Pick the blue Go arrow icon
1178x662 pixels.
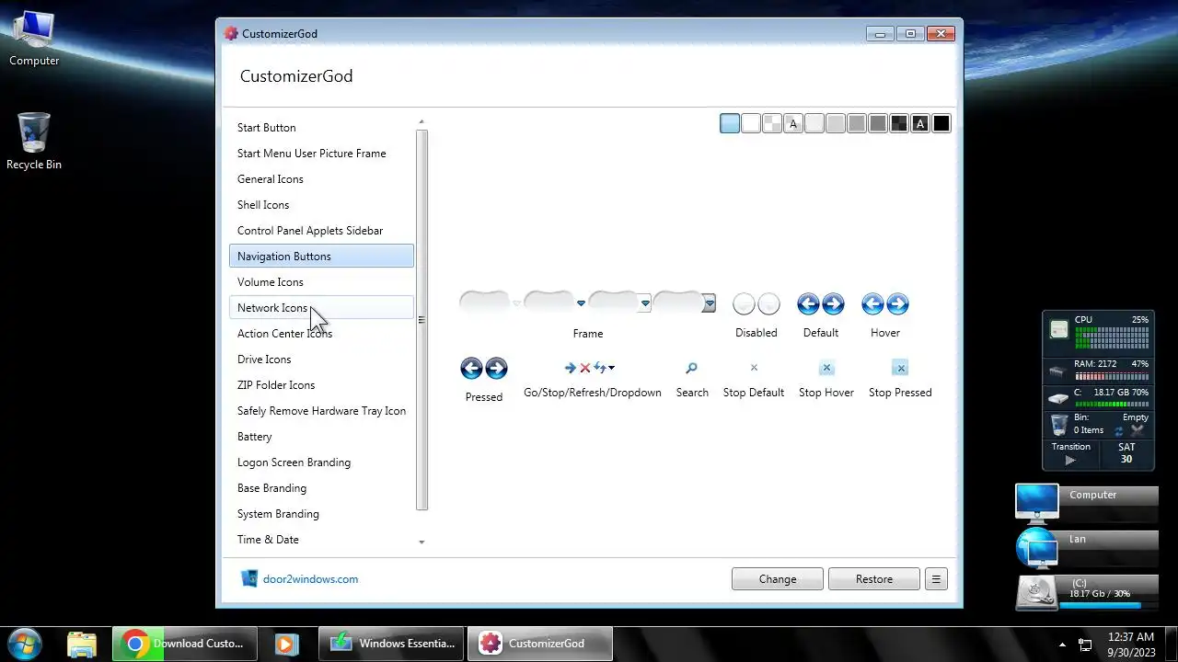tap(571, 368)
